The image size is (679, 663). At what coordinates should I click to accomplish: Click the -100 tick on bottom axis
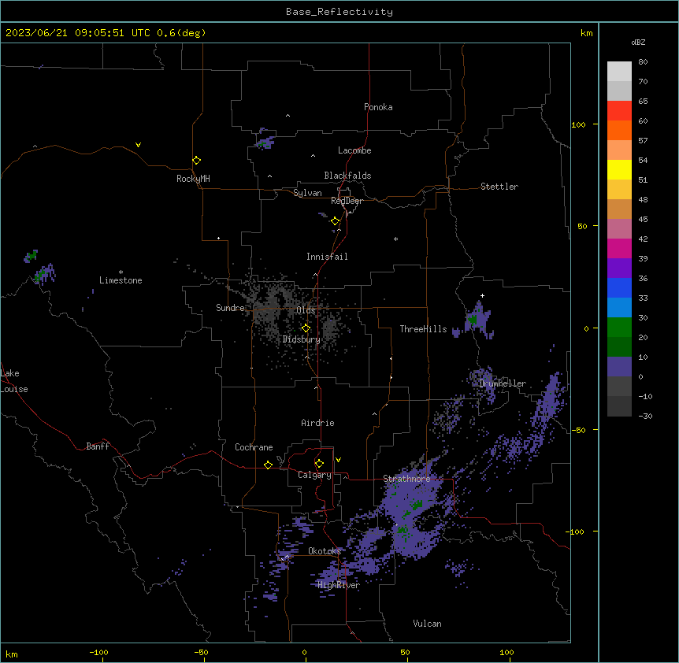click(98, 652)
